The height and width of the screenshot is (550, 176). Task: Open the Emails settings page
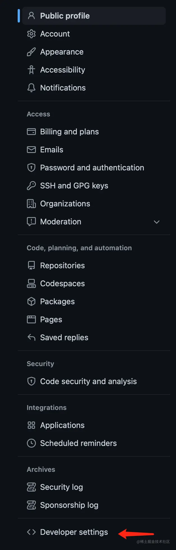pos(52,150)
